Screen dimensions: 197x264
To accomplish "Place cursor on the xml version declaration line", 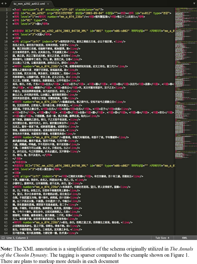I will [x=58, y=9].
